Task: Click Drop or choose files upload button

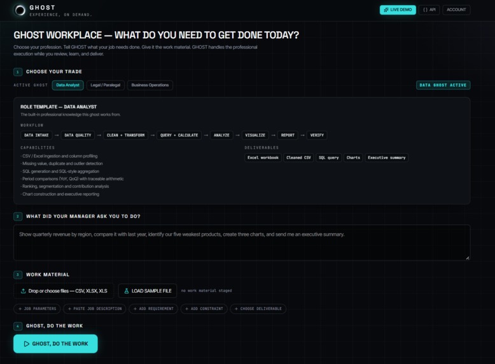Action: pos(64,291)
